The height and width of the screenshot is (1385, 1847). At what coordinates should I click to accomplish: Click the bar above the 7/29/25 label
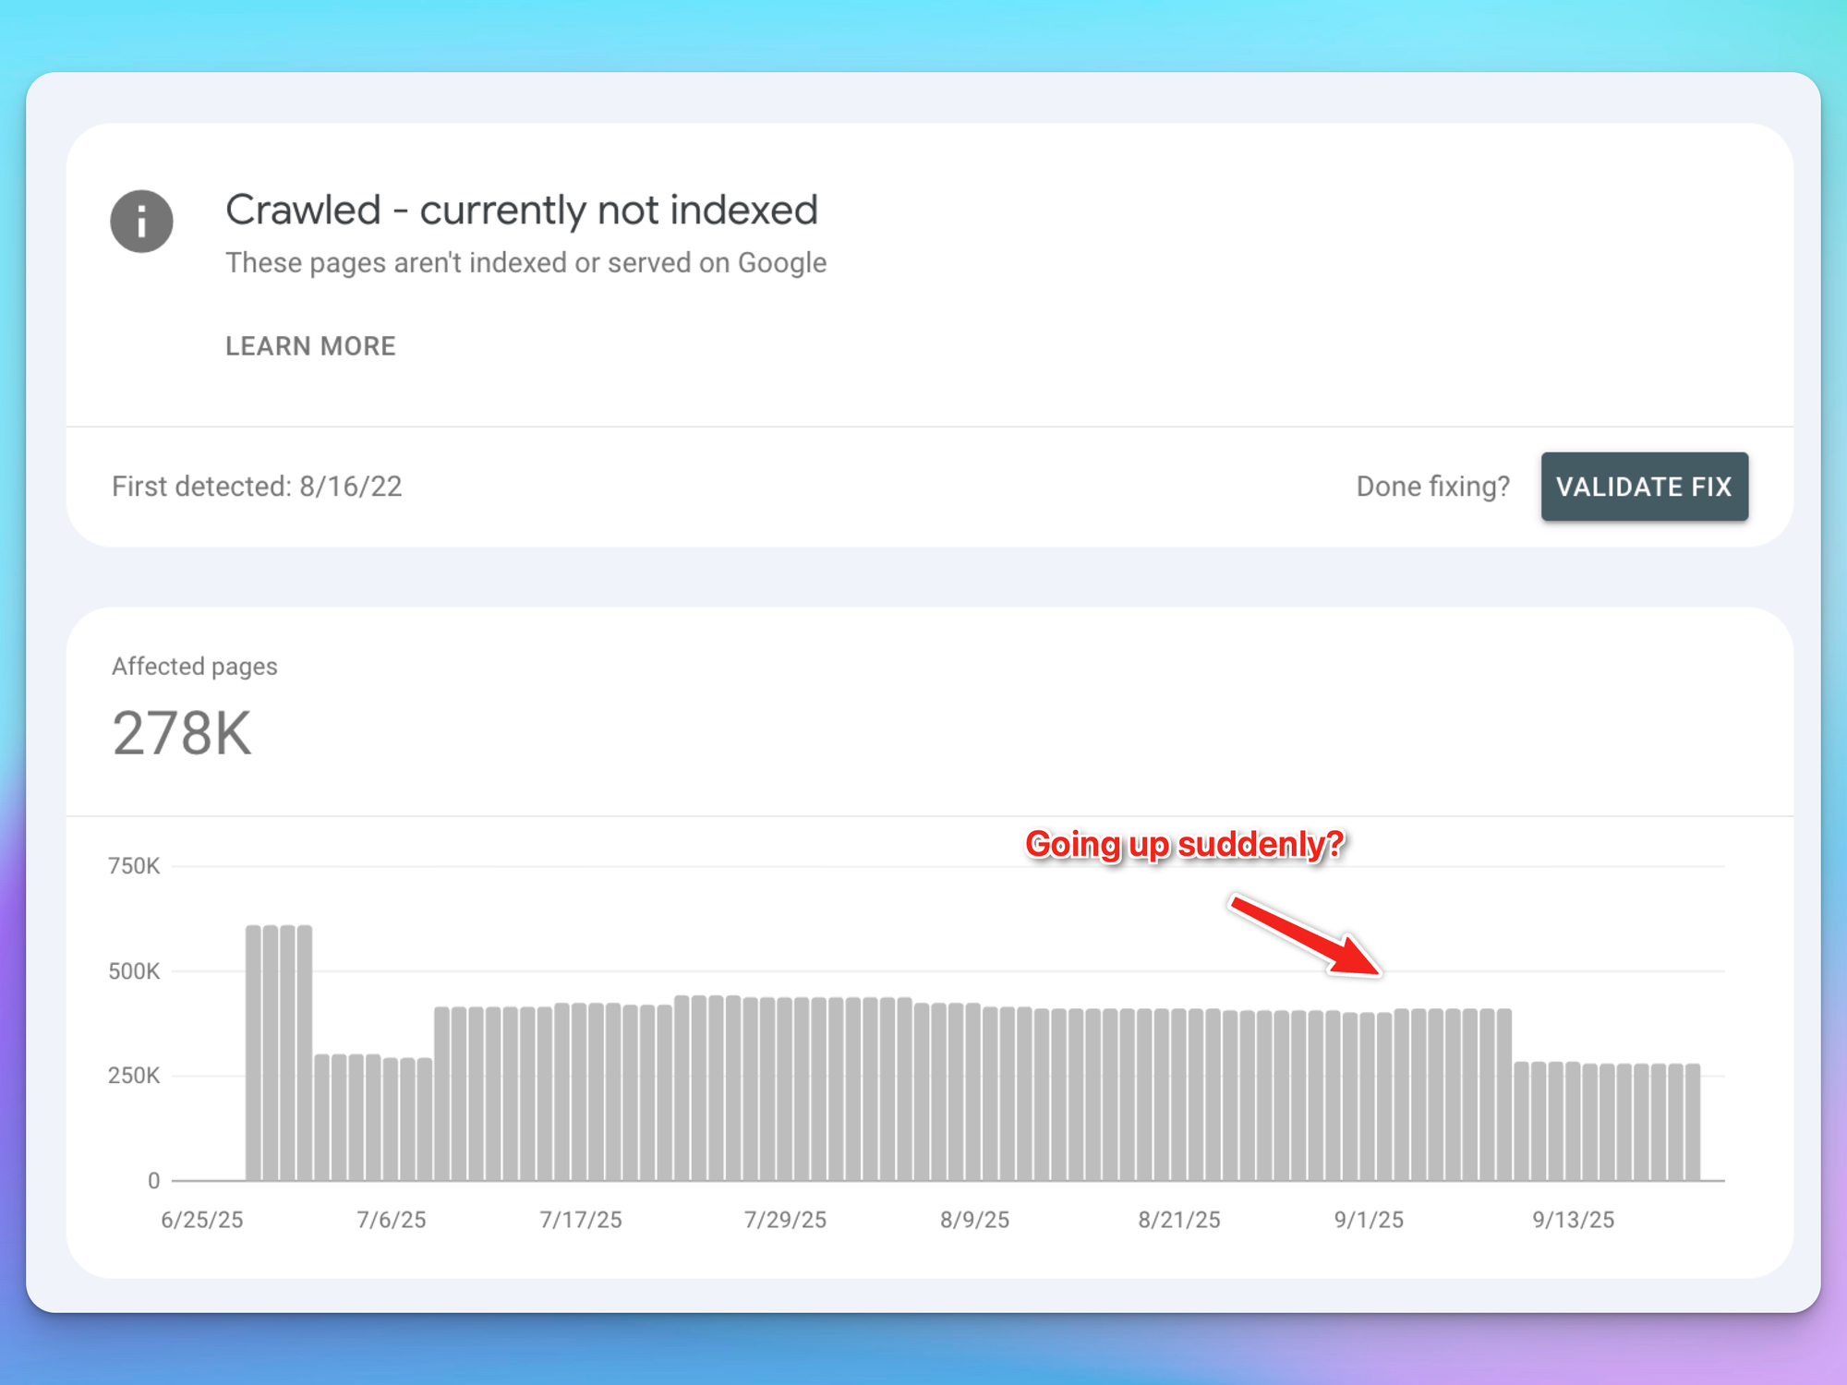pyautogui.click(x=785, y=1090)
